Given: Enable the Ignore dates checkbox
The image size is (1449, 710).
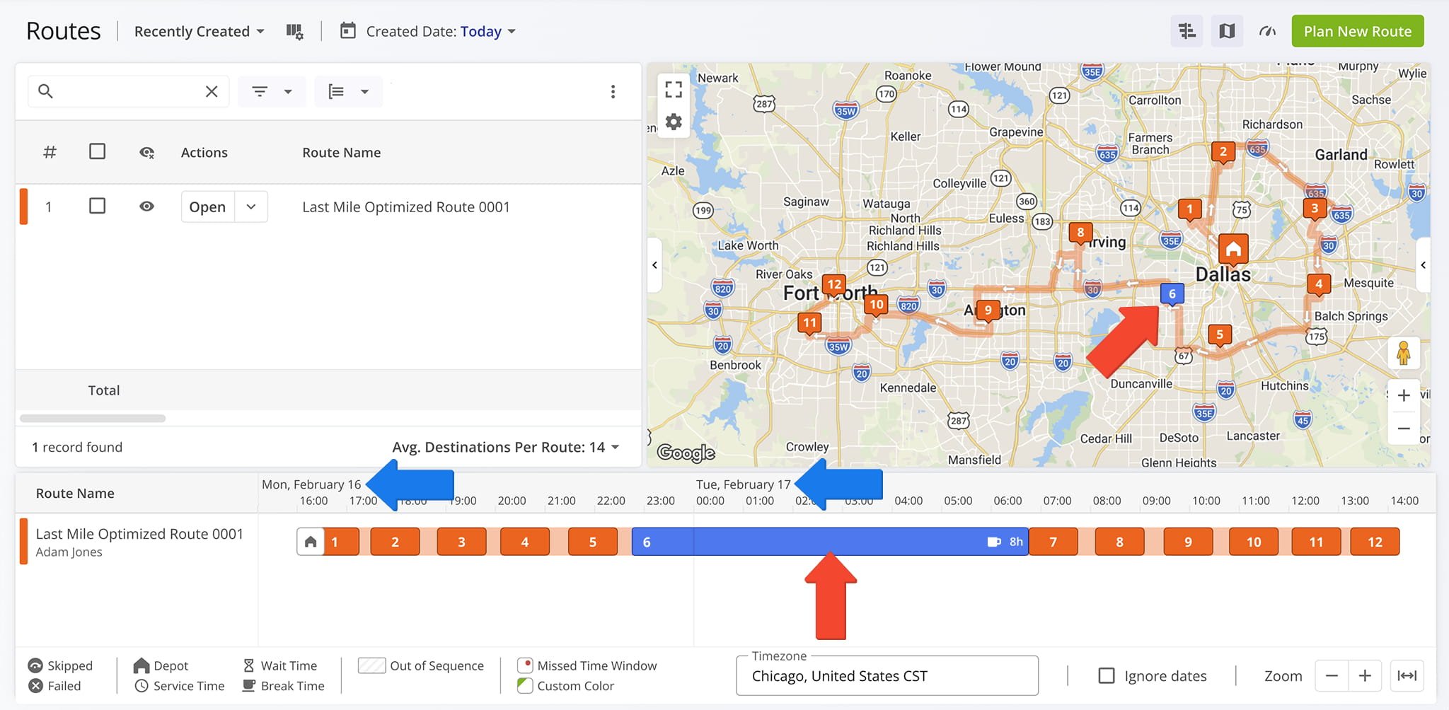Looking at the screenshot, I should pos(1106,676).
